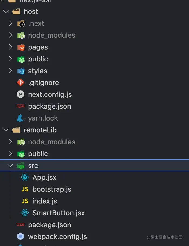Expand node_modules chevron under host
189x246 pixels.
[x=10, y=35]
